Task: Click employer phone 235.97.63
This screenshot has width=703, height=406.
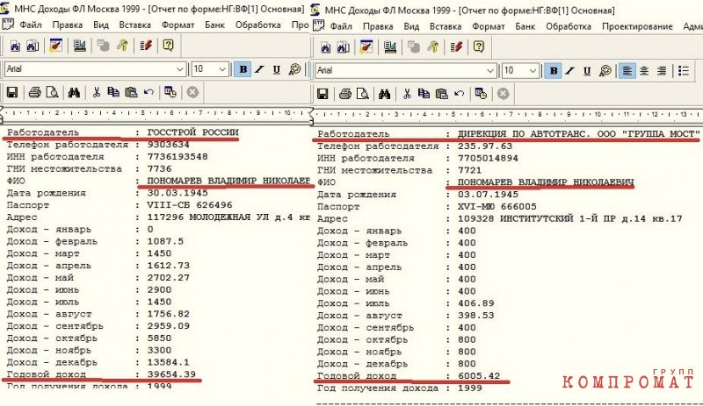Action: [x=485, y=146]
